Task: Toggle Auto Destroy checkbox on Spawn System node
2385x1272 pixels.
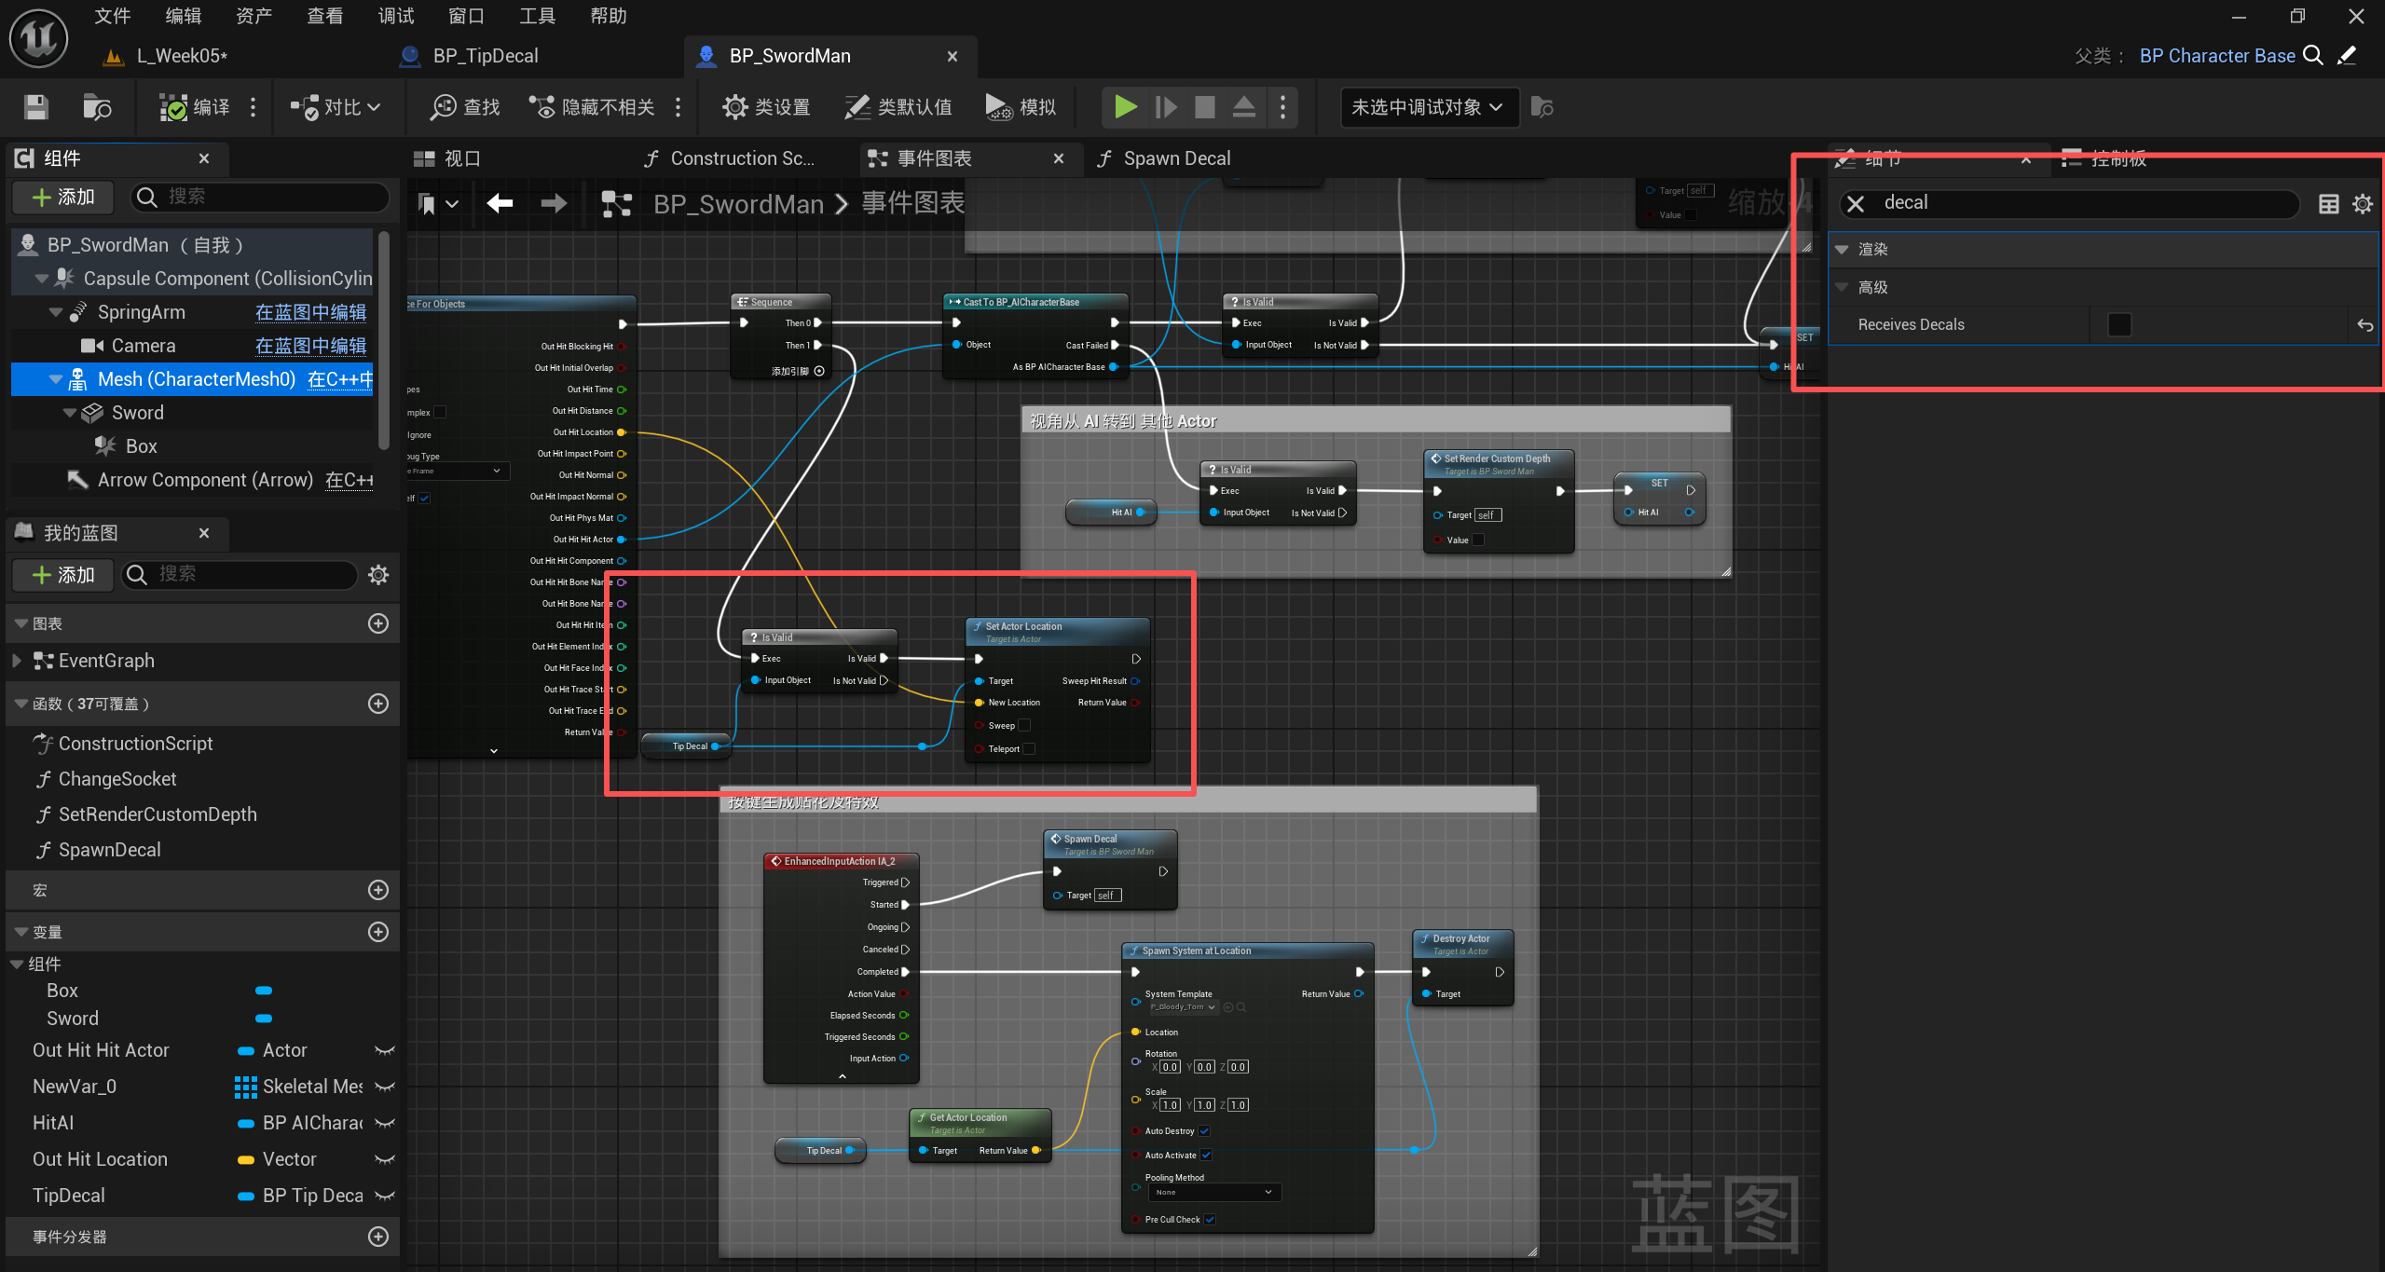Action: click(x=1204, y=1131)
